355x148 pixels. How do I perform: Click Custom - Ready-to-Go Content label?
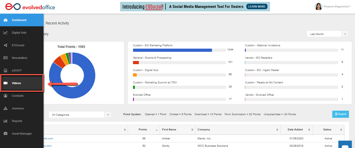pyautogui.click(x=264, y=83)
